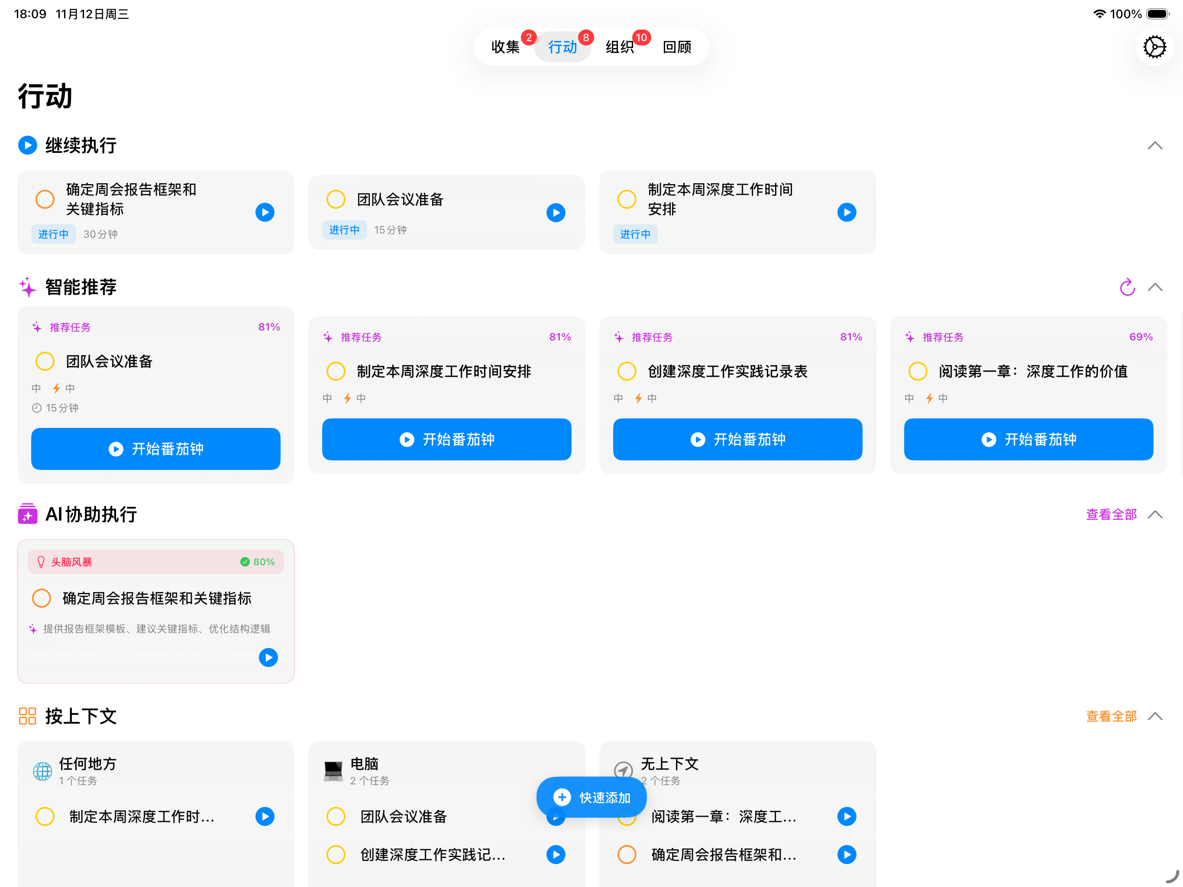Click the play icon on 制定本周深度工作时间安排 card
1183x887 pixels.
[x=847, y=212]
